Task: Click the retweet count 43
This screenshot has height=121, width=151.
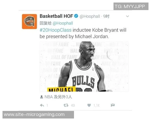Action: click(x=73, y=105)
